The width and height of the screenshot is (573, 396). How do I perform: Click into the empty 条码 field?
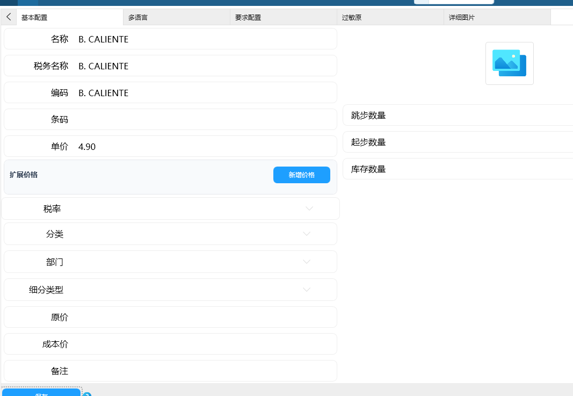click(x=170, y=119)
